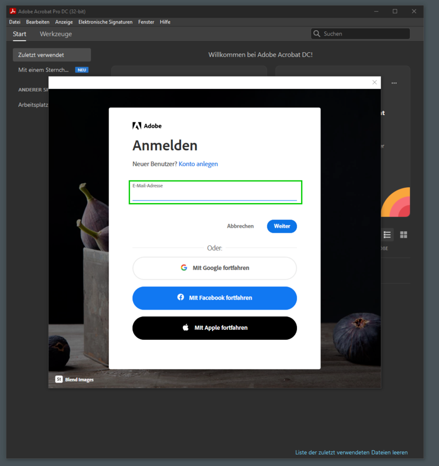Click Abbrechen to cancel sign-in
This screenshot has width=439, height=466.
(240, 226)
